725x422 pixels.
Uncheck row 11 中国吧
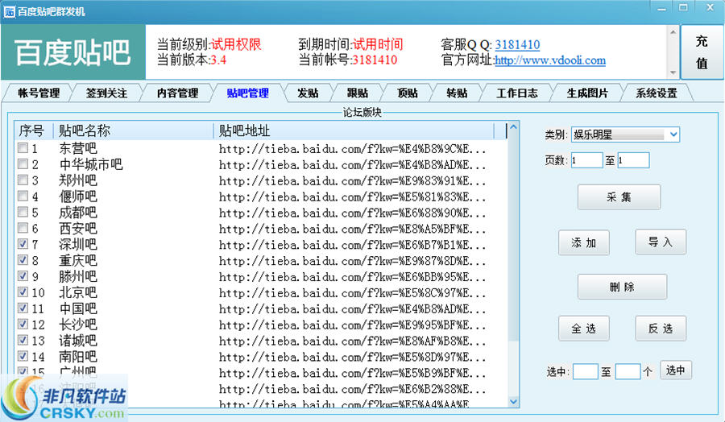pyautogui.click(x=23, y=308)
